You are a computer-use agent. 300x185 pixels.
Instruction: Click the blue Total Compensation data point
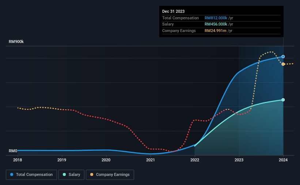[x=283, y=57]
